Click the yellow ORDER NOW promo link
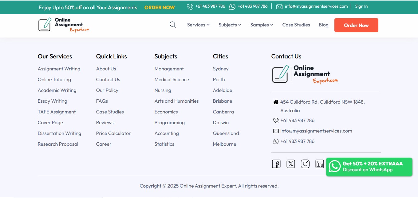418x198 pixels. 160,7
